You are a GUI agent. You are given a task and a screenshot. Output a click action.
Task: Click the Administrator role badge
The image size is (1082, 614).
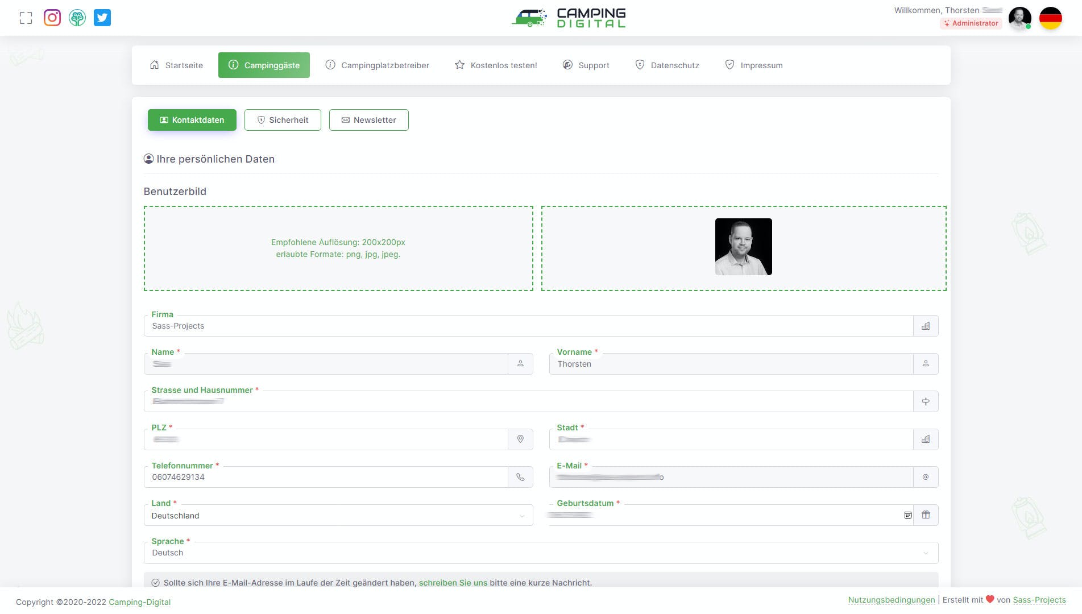[971, 23]
